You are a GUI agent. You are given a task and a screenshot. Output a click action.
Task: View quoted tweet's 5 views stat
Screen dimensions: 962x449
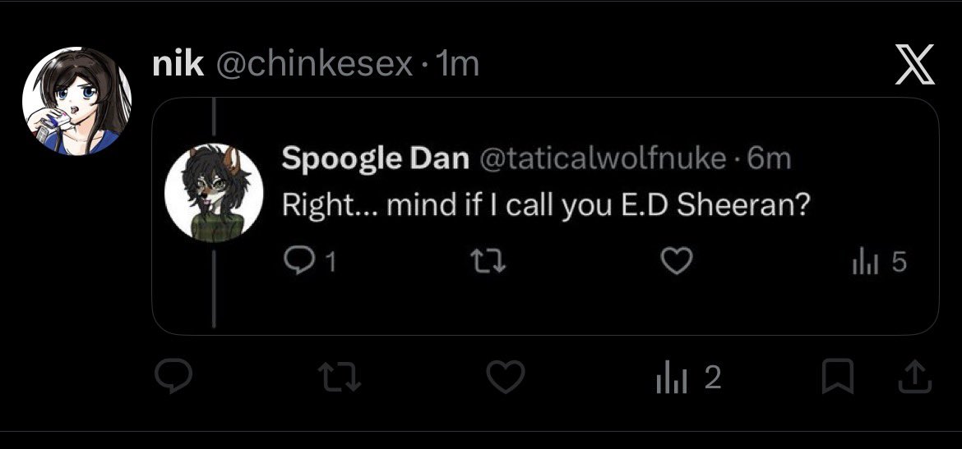point(879,262)
